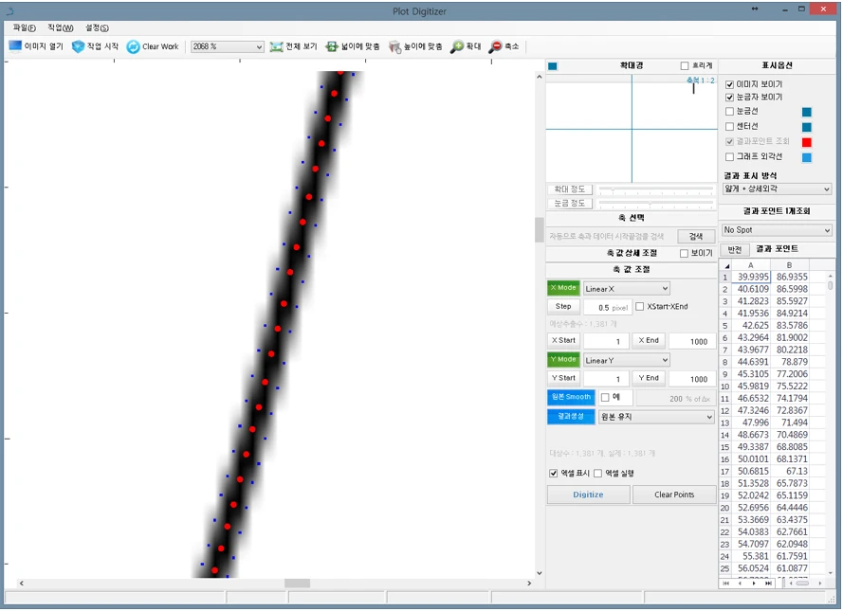The height and width of the screenshot is (611, 843).
Task: Click the 눈금 정도 scale slider
Action: (x=656, y=204)
